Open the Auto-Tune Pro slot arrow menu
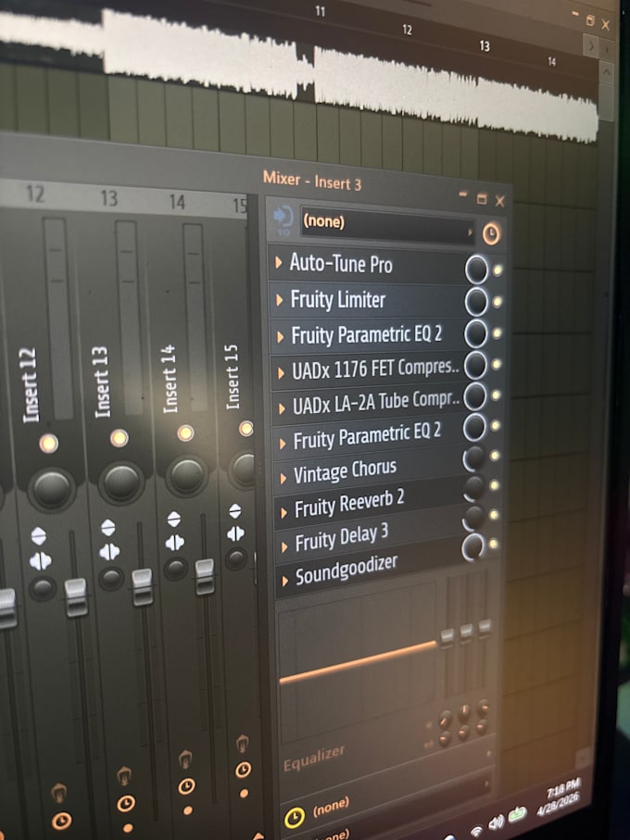 pos(279,262)
